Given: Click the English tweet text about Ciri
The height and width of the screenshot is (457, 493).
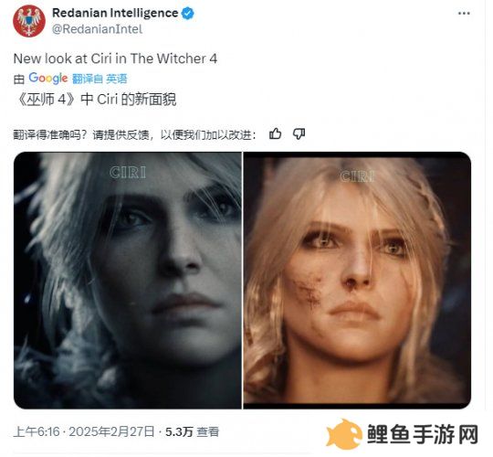Looking at the screenshot, I should pos(115,58).
